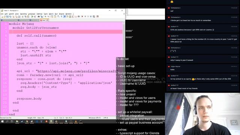Screen dimensions: 240x135
Task: Toggle synchronized vertical scrolling icon
Action: pyautogui.click(x=52, y=16)
